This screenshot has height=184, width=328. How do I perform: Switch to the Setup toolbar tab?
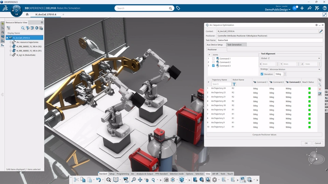point(112,174)
